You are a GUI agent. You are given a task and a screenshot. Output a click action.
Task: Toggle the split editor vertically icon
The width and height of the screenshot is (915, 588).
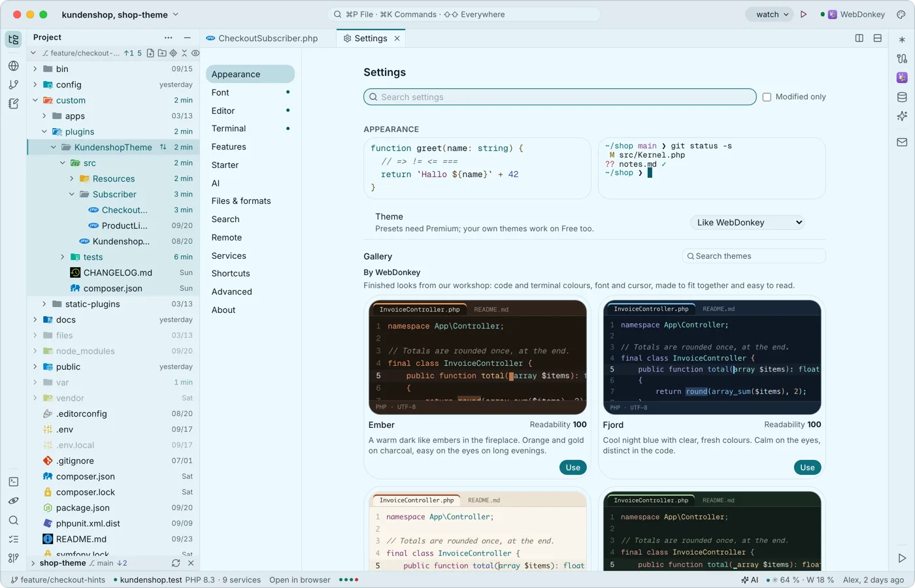(x=859, y=39)
